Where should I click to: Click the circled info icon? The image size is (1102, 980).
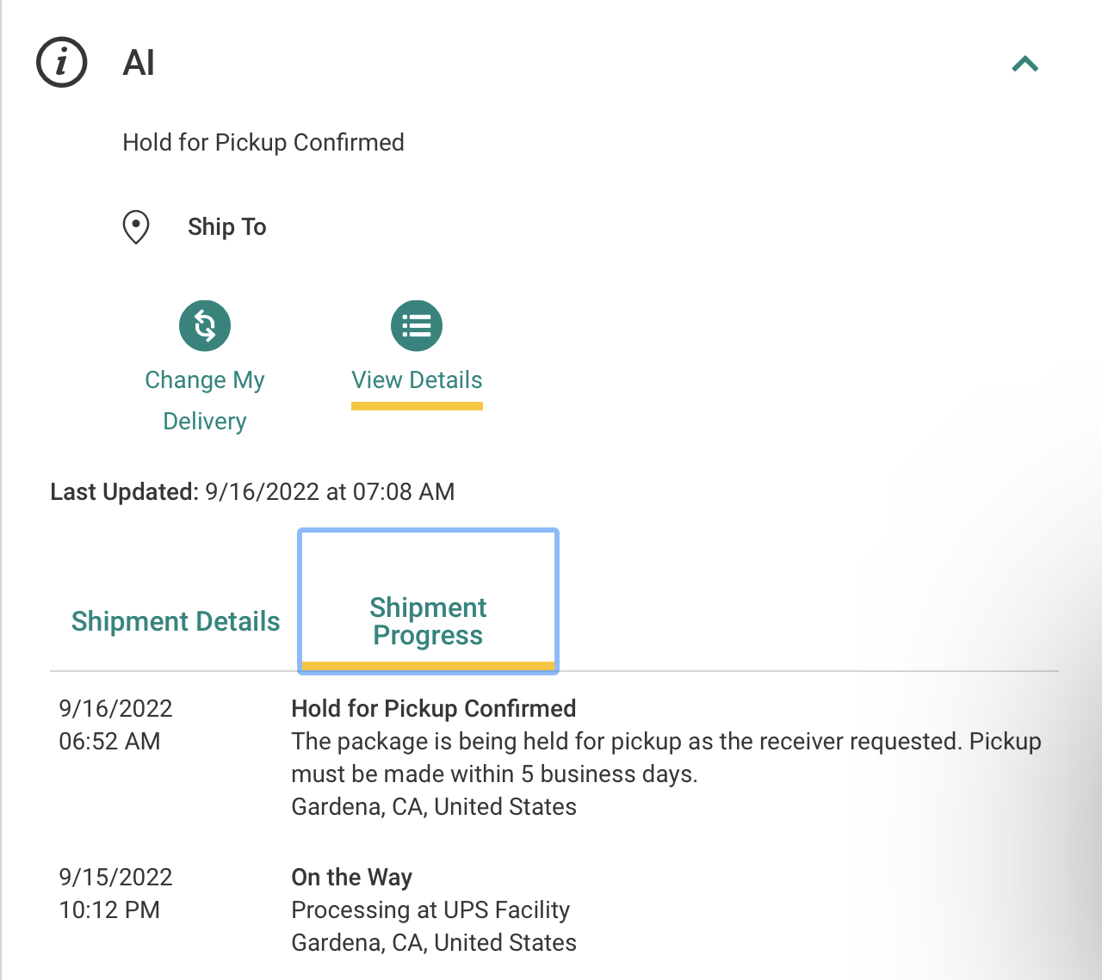61,62
